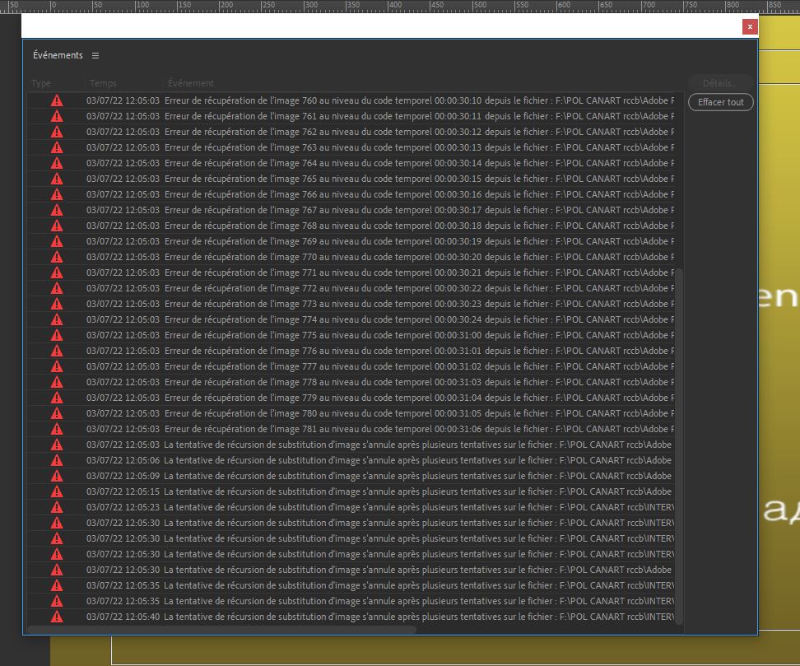Click the Effacer tout button

(x=720, y=102)
